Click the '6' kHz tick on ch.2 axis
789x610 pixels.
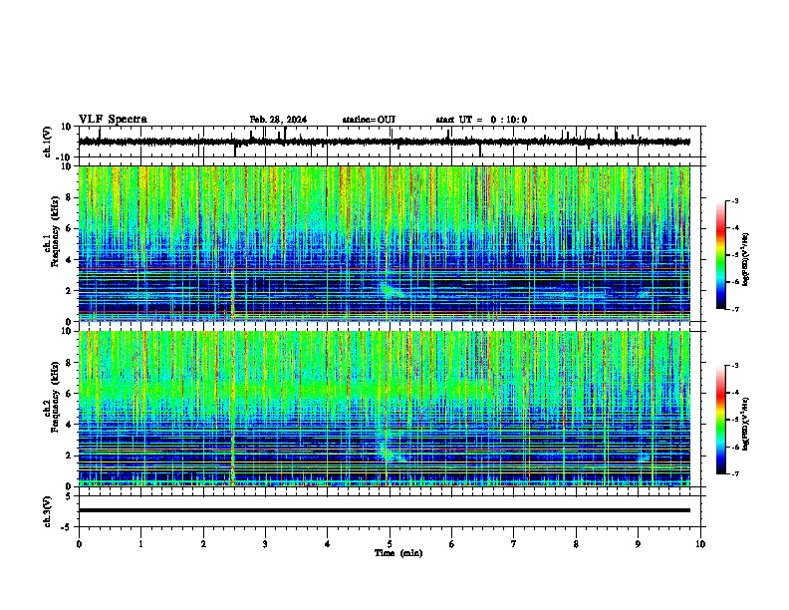pos(69,394)
